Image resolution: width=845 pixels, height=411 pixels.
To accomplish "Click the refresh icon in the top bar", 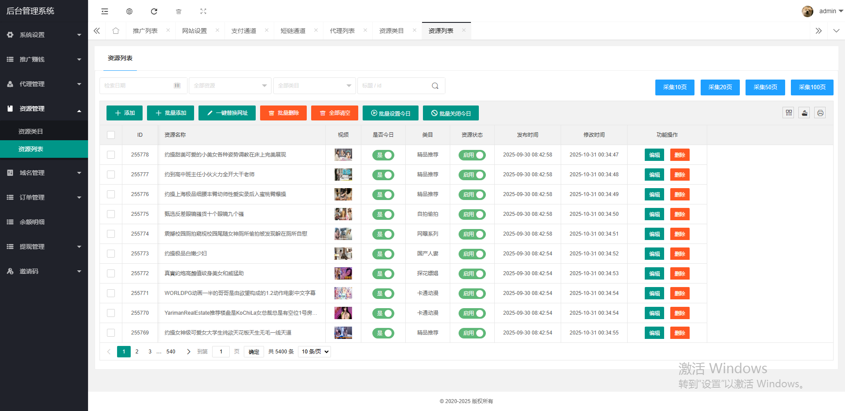I will (154, 11).
